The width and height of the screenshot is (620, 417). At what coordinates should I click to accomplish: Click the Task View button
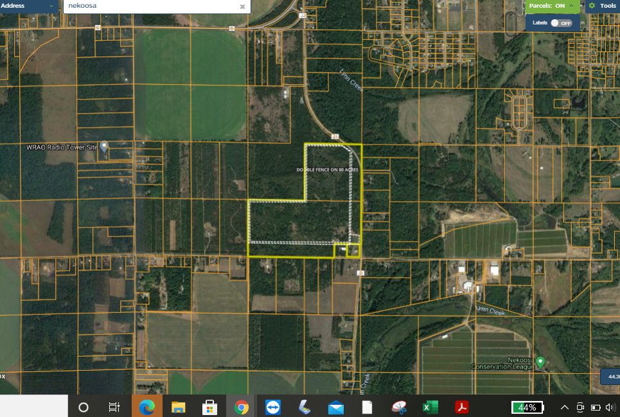(x=114, y=407)
